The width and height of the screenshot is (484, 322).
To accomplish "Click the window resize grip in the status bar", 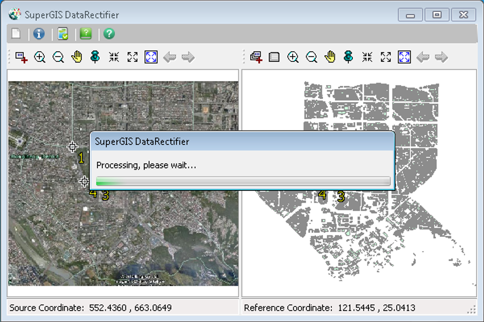I will [x=472, y=310].
